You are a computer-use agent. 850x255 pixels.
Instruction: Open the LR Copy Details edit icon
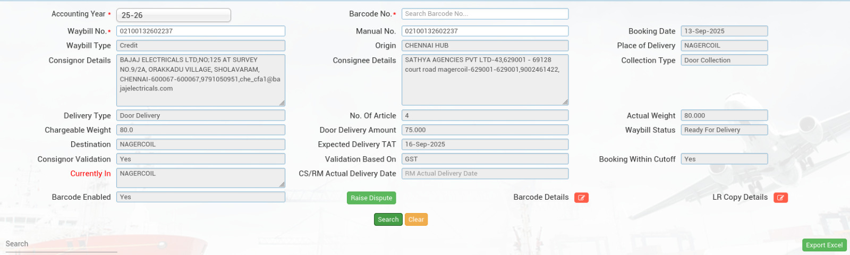pos(780,198)
